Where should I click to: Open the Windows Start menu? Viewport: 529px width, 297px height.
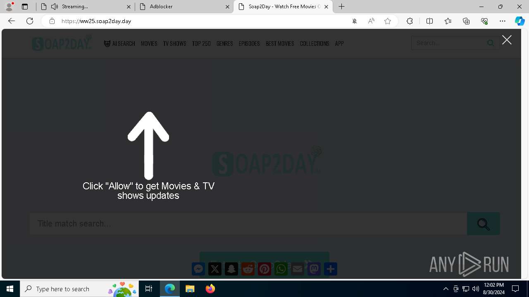point(10,289)
